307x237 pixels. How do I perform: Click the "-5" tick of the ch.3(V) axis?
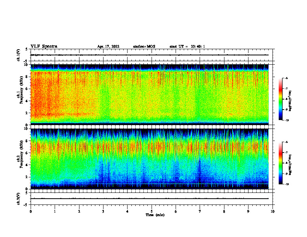coord(26,205)
